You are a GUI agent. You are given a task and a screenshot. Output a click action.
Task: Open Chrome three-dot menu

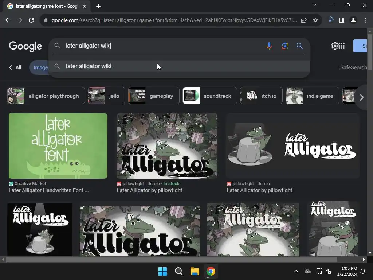(365, 20)
